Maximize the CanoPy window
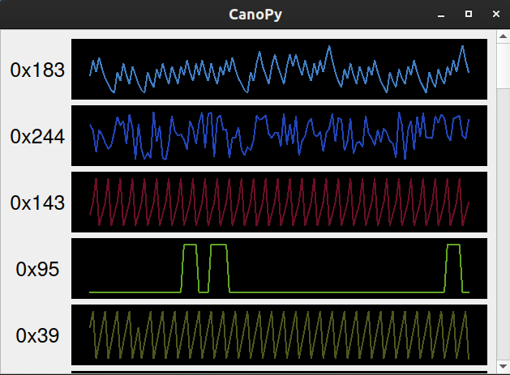Screen dimensions: 510x375 pos(468,15)
